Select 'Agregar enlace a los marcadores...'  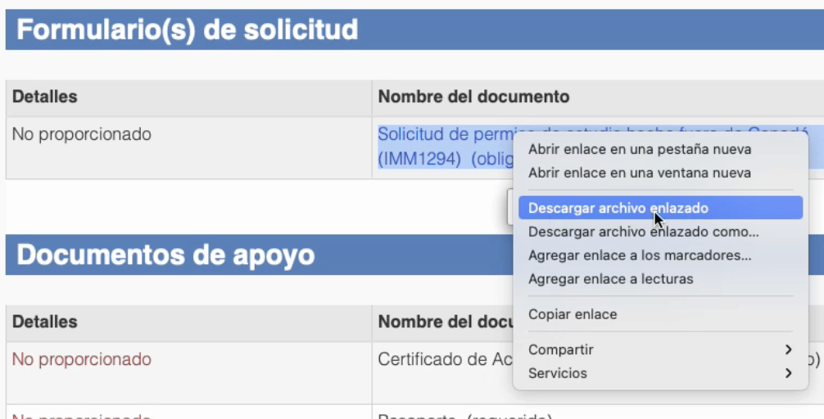pos(640,255)
